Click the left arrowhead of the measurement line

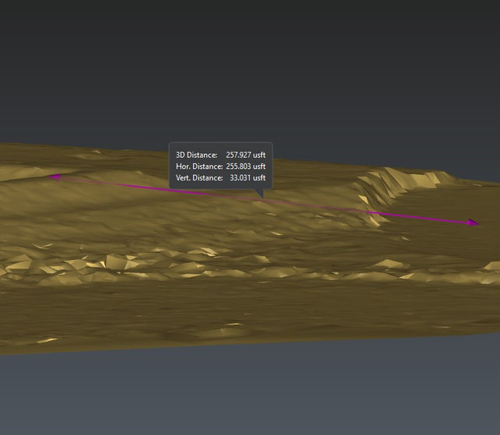[55, 177]
